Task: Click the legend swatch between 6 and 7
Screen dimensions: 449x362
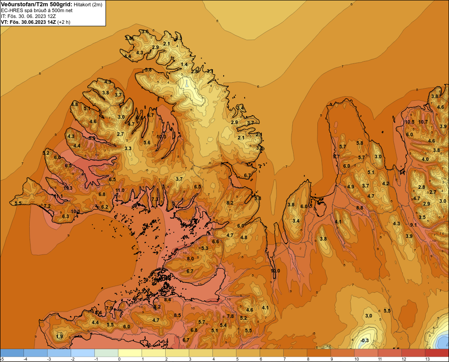Action: [x=272, y=353]
